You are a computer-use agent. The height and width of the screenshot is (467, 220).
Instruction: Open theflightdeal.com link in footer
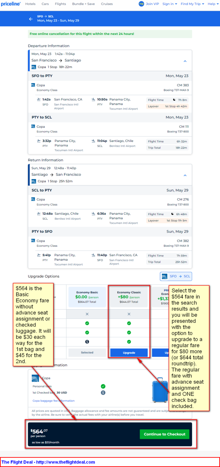[66, 462]
